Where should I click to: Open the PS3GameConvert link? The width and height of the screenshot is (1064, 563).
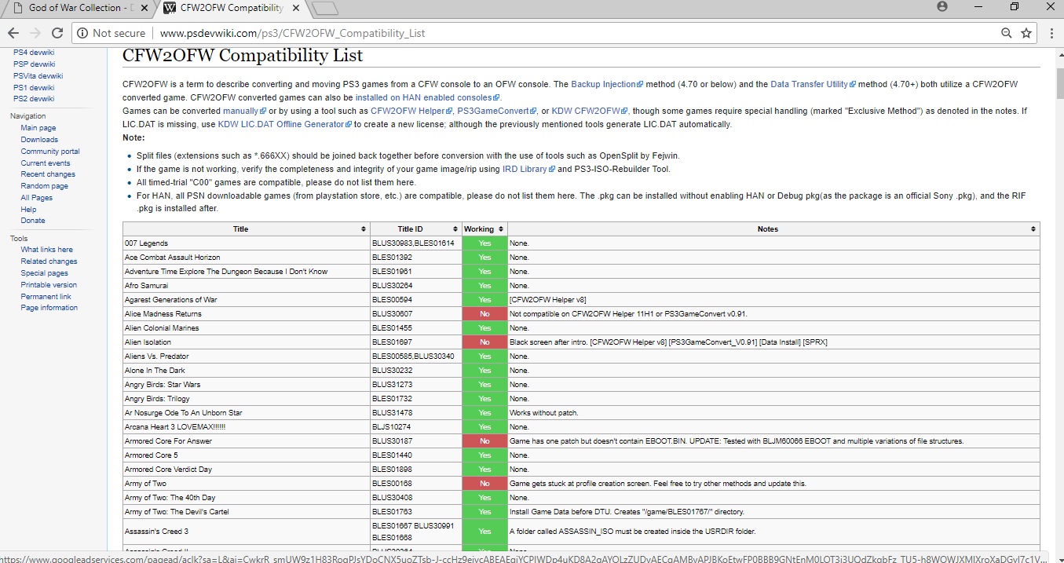[496, 111]
